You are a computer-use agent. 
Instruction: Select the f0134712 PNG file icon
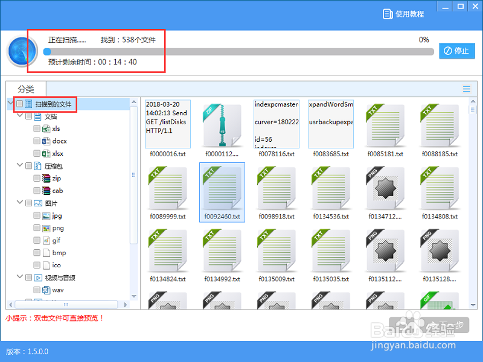click(x=385, y=188)
